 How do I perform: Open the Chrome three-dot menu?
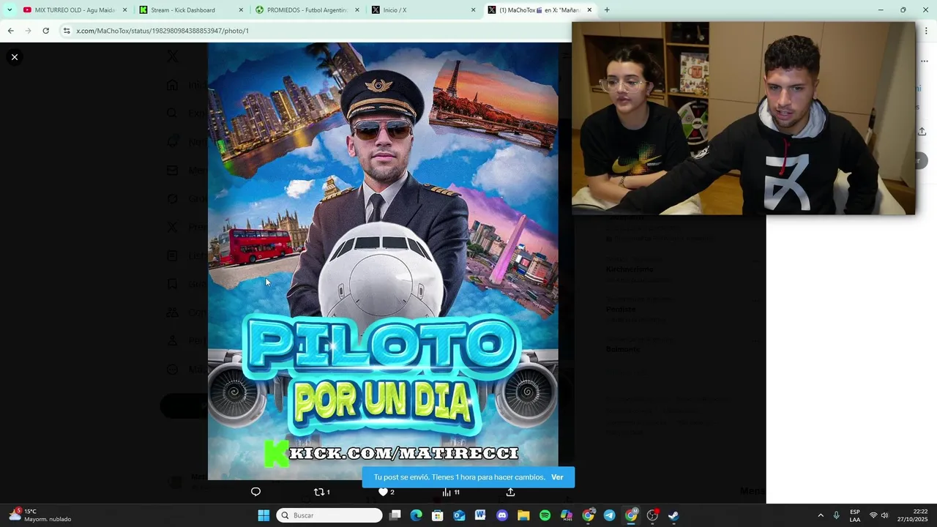point(927,31)
